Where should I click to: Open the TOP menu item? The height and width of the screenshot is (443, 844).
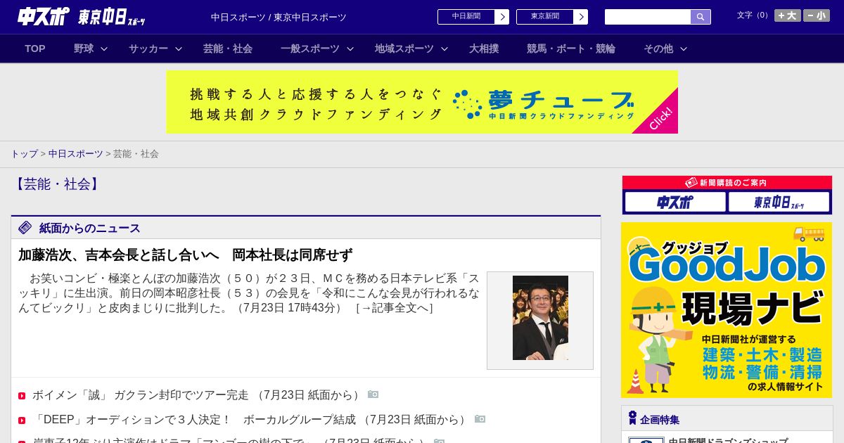coord(35,49)
